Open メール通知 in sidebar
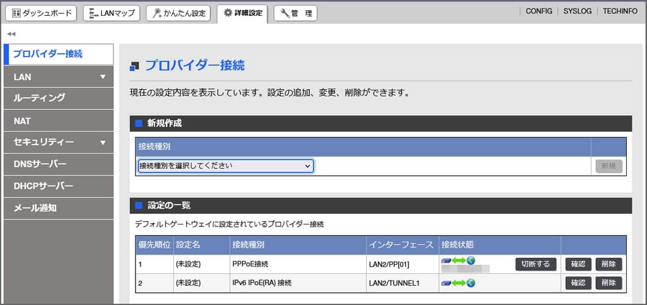 58,208
